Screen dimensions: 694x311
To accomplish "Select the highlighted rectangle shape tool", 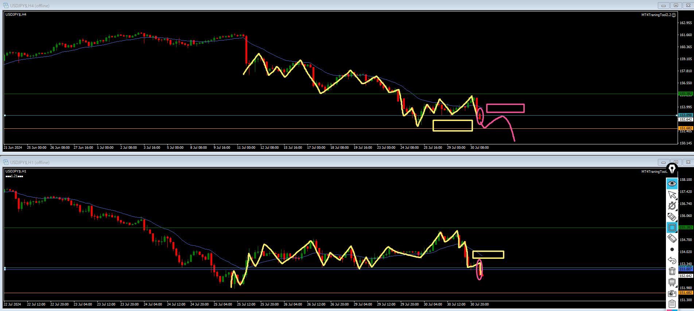I will [672, 228].
